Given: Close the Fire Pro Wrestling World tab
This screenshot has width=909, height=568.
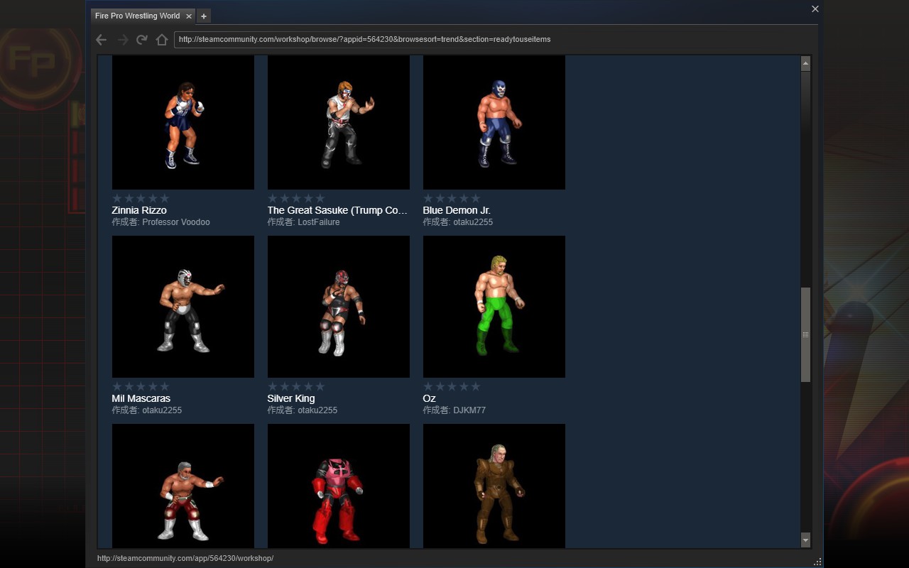Looking at the screenshot, I should pyautogui.click(x=188, y=16).
